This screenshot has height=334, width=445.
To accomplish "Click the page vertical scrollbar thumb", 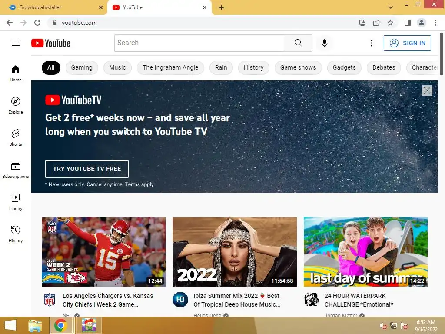I will click(442, 54).
